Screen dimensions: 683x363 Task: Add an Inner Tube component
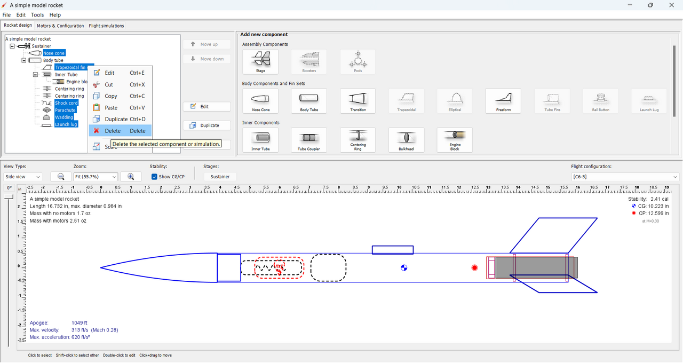tap(261, 140)
